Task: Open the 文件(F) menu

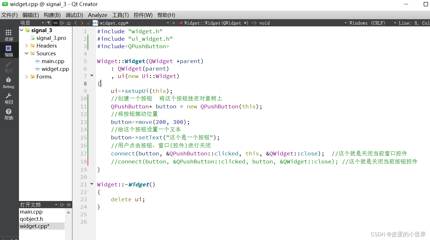Action: pos(9,15)
